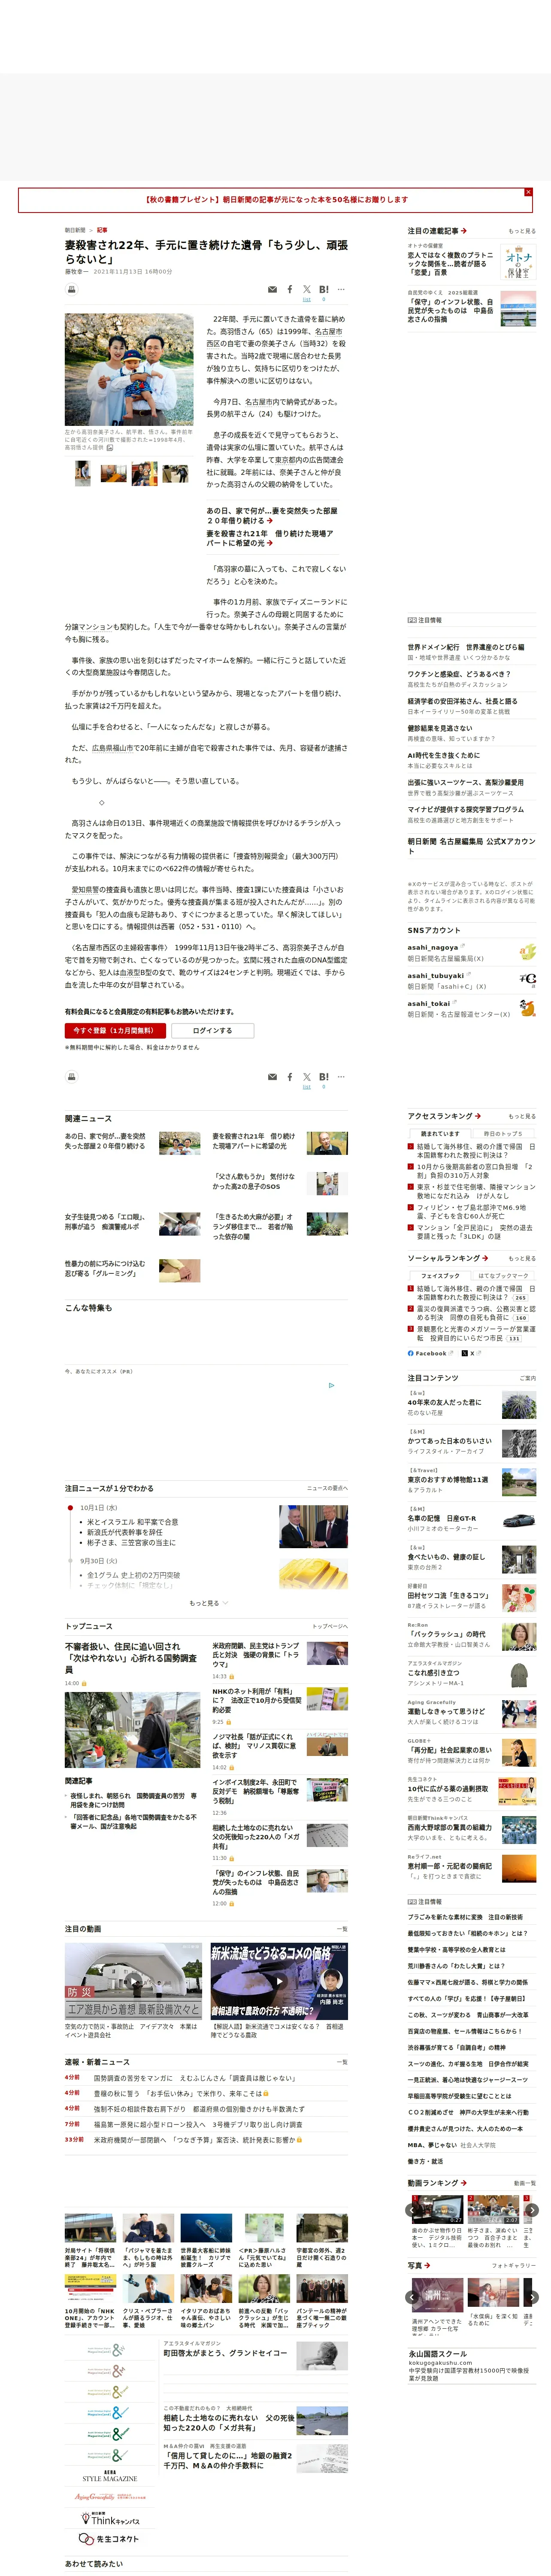Open the more options (…) icon below the article
This screenshot has width=551, height=2576.
[x=341, y=1077]
